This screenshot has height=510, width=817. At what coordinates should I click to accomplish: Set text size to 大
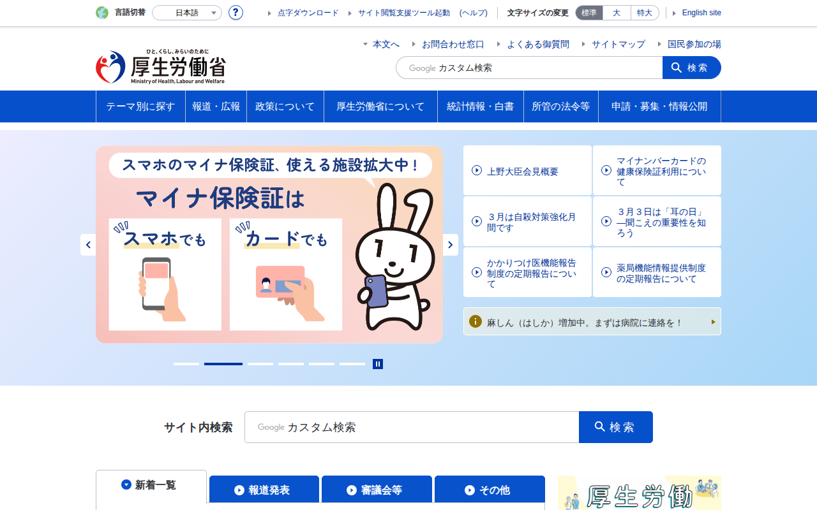617,13
